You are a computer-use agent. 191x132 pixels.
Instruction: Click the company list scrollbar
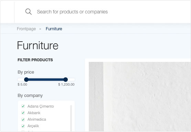pos(71,118)
